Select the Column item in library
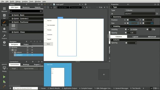The height and width of the screenshot is (90, 160). click(x=13, y=26)
